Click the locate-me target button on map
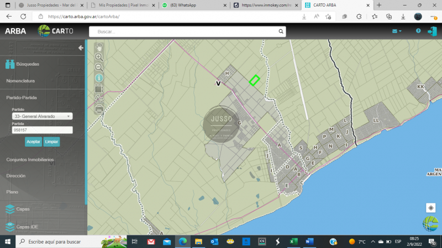 point(430,208)
